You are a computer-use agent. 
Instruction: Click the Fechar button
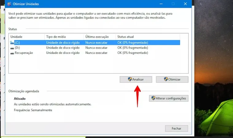coord(177,128)
